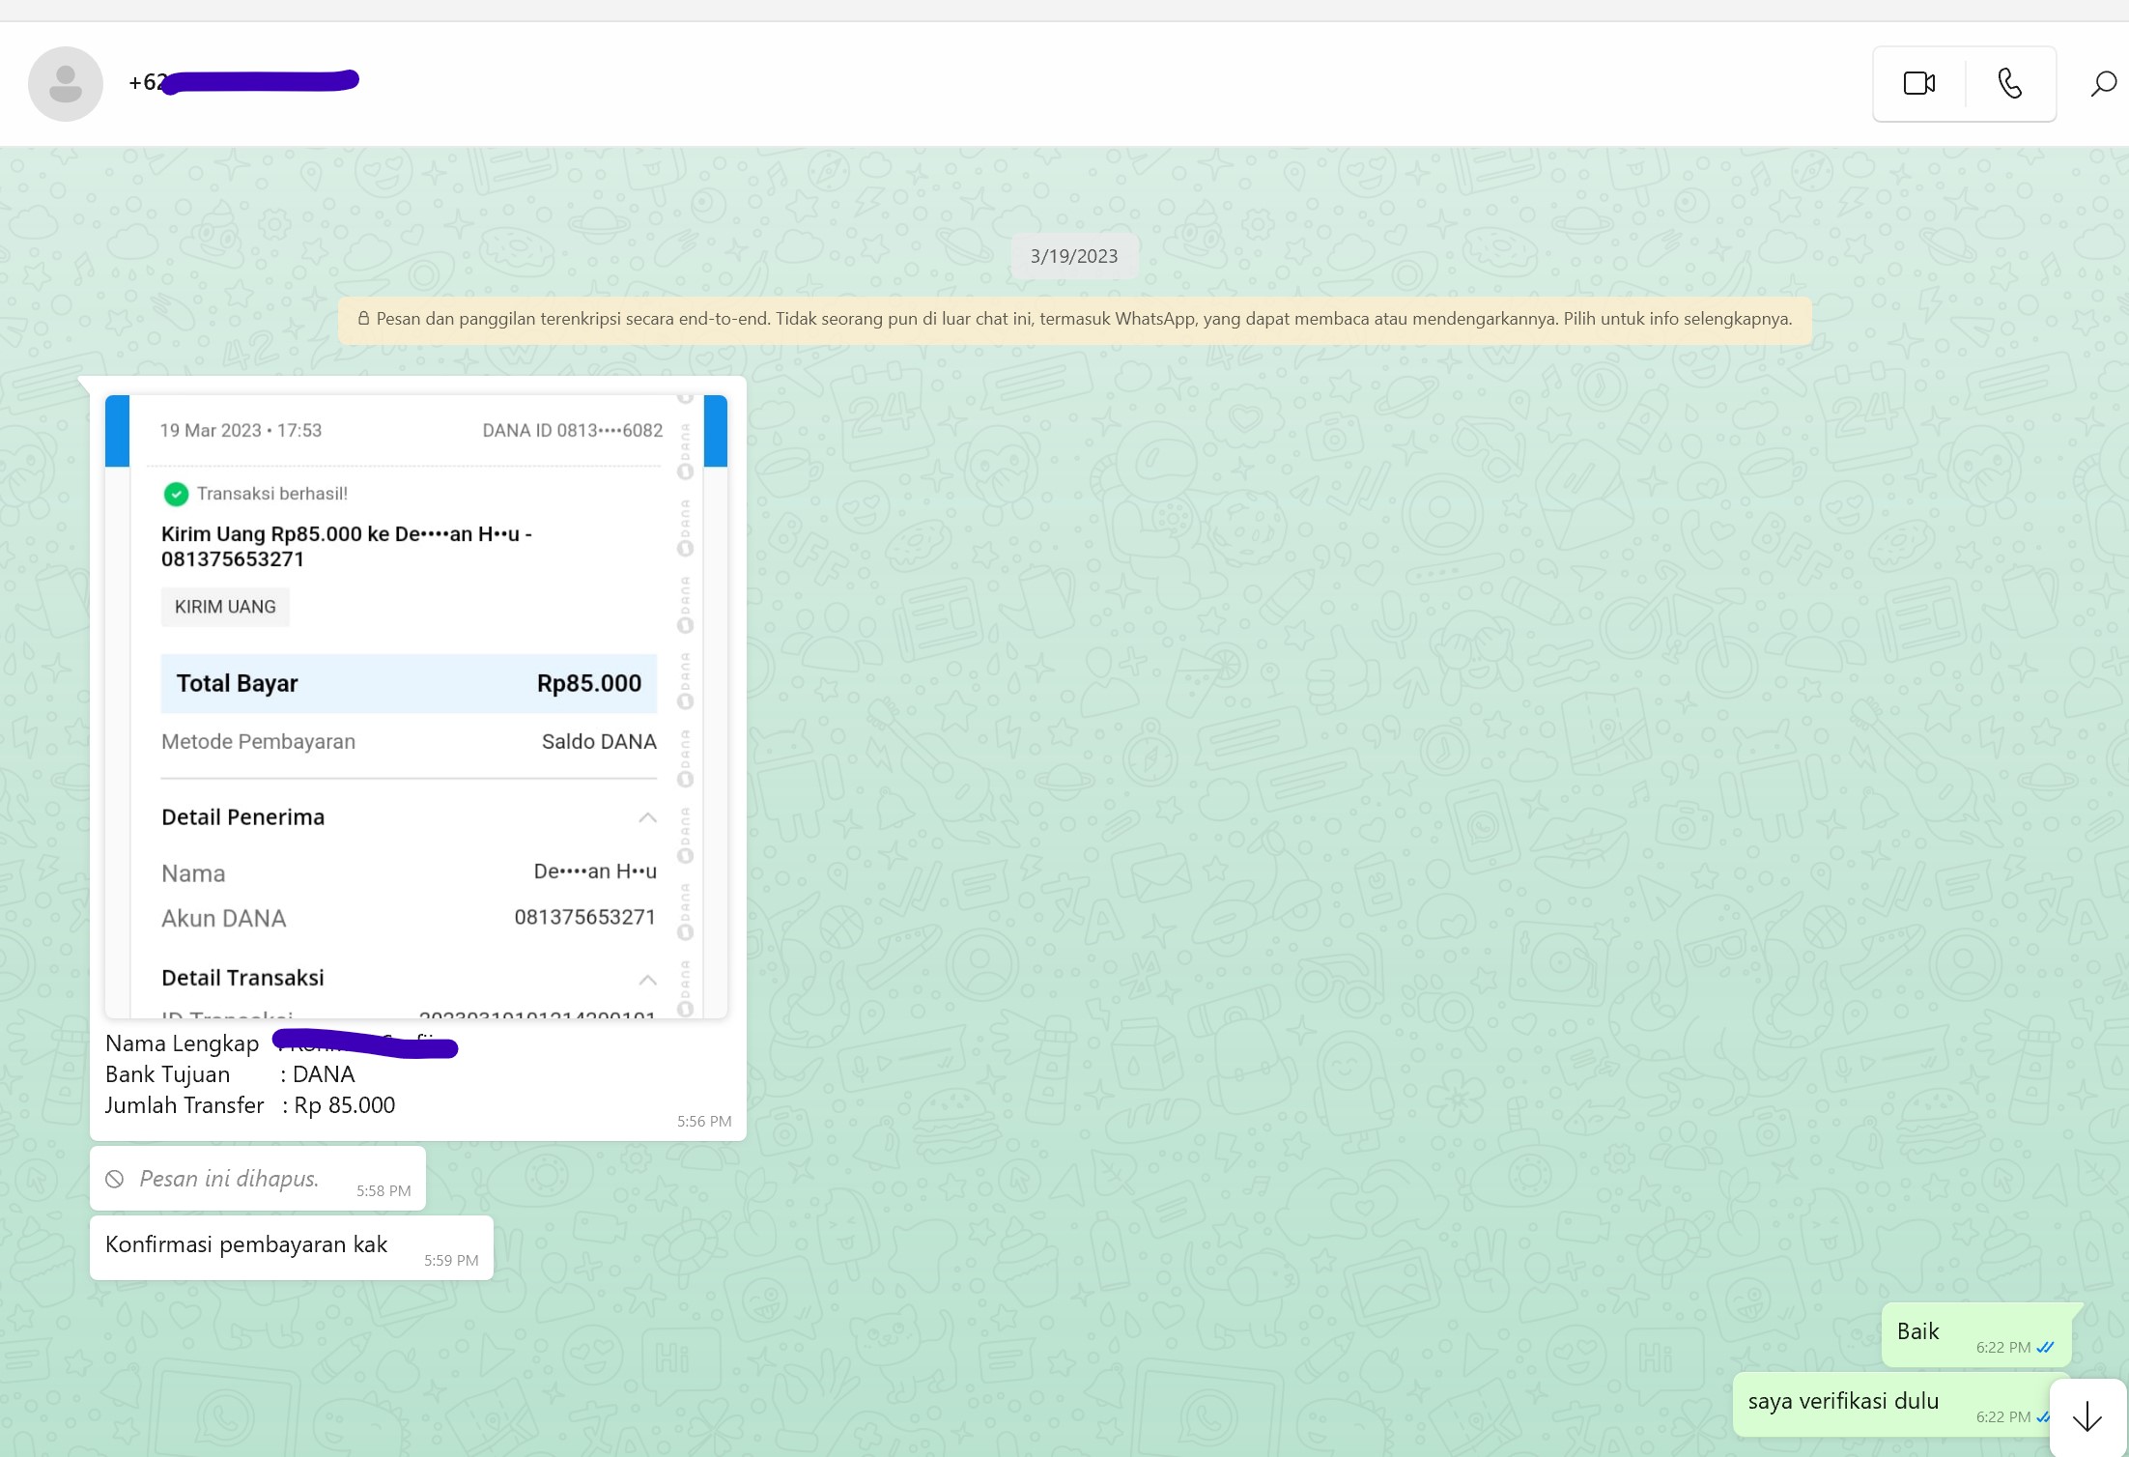The width and height of the screenshot is (2129, 1457).
Task: Click the green Transaksi berhasil checkmark
Action: pyautogui.click(x=176, y=494)
